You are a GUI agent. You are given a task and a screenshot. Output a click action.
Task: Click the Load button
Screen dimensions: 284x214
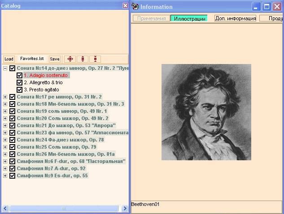click(9, 59)
